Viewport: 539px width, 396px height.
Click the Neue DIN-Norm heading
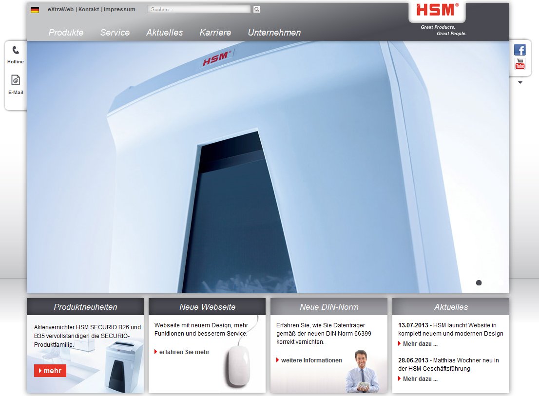click(x=329, y=307)
